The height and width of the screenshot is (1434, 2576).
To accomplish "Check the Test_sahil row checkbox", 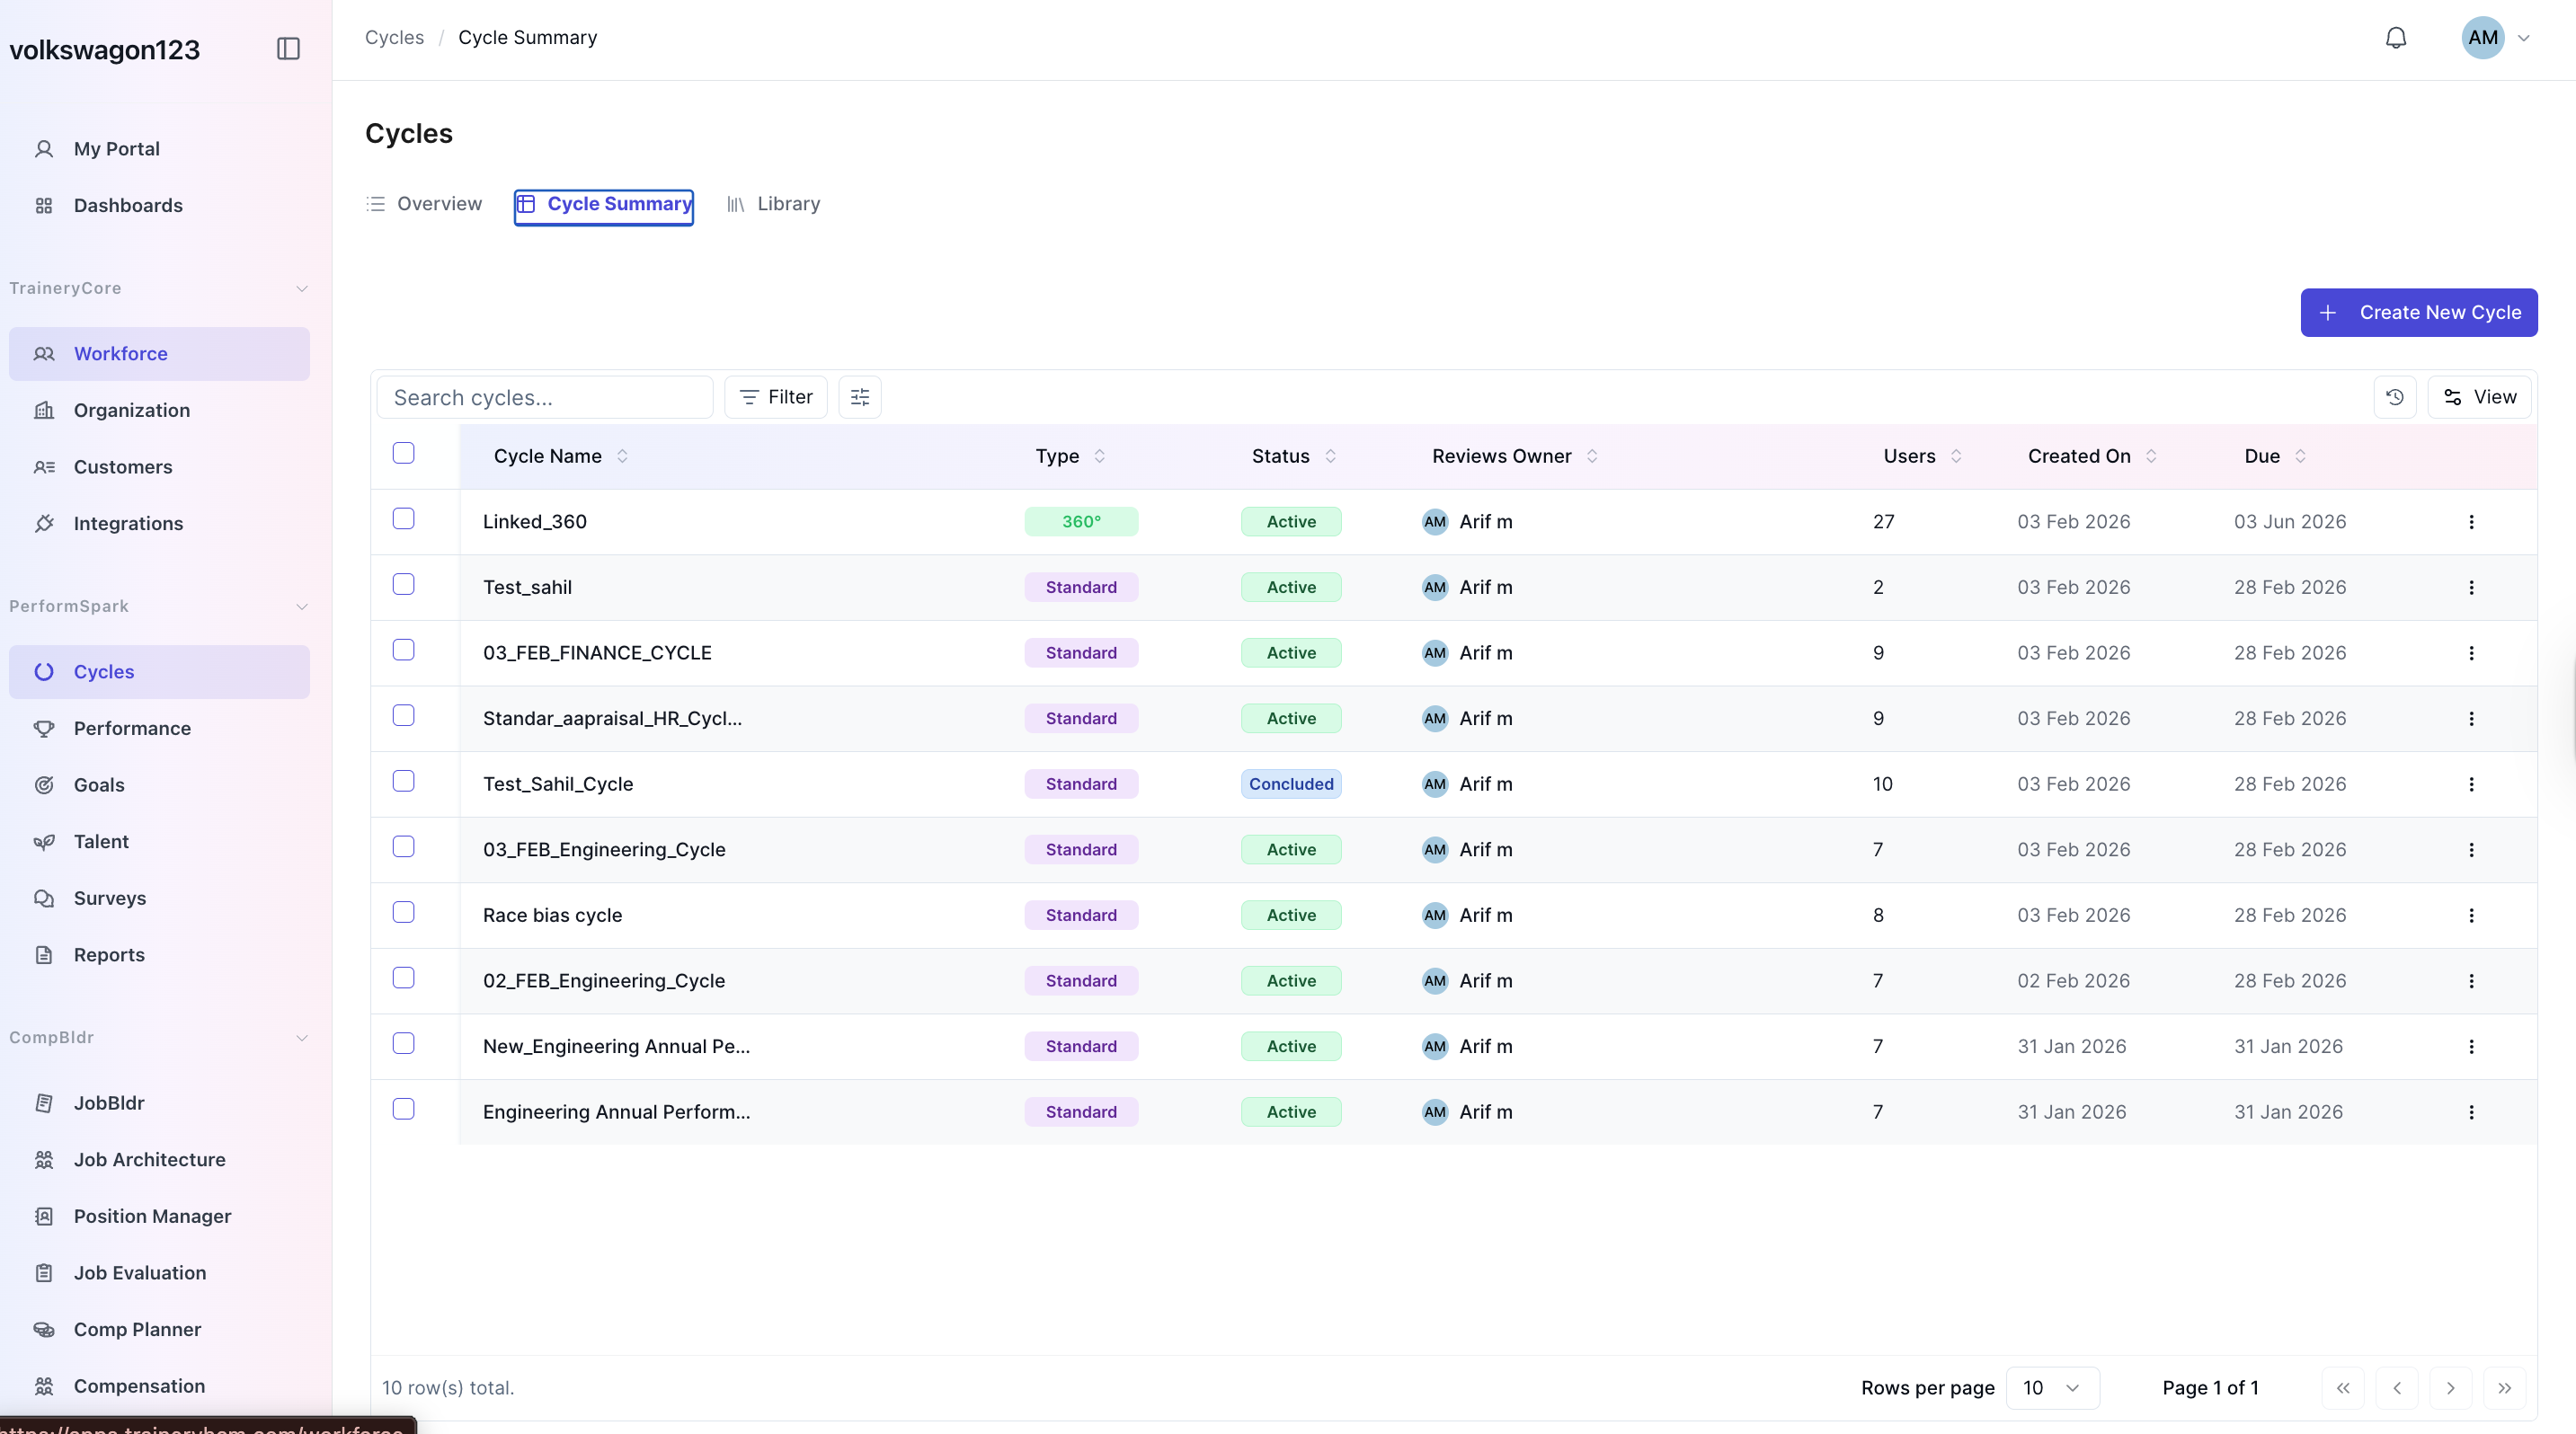I will [403, 585].
